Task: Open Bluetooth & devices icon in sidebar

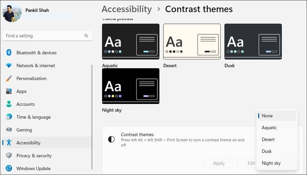Action: coord(9,52)
